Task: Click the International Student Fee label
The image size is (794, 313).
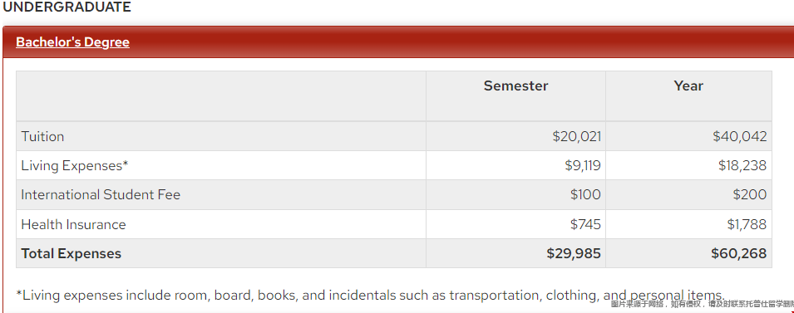Action: point(101,194)
